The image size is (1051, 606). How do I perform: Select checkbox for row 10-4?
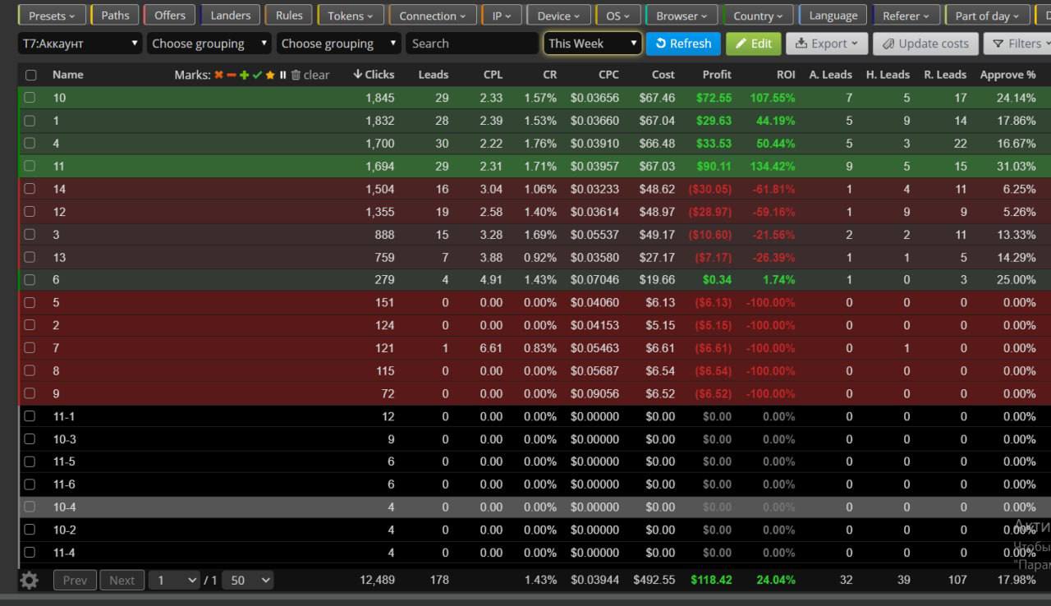coord(30,507)
